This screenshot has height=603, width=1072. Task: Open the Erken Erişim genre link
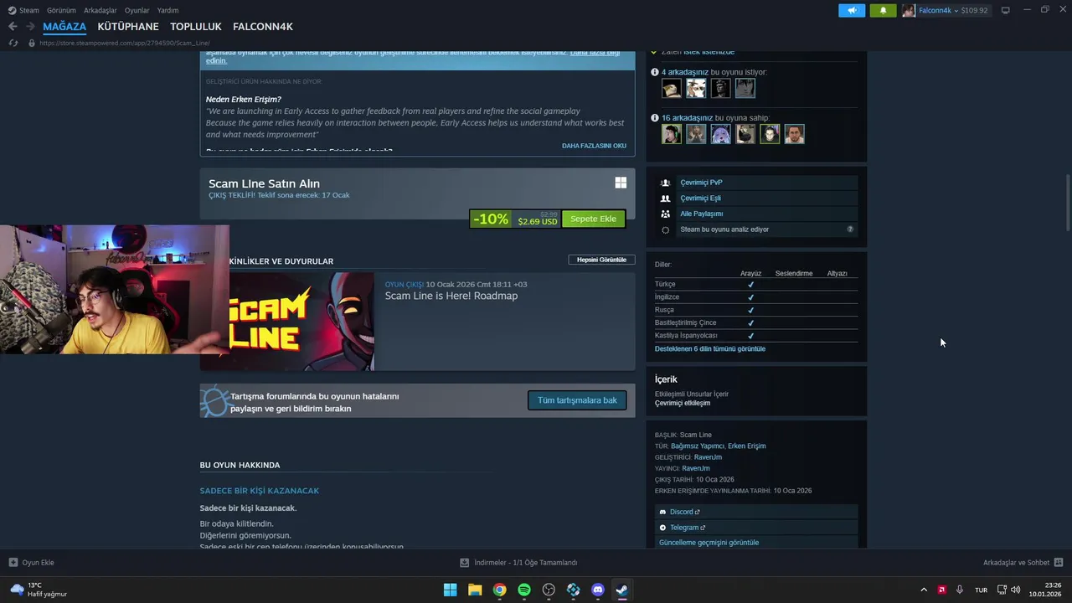[x=747, y=446]
